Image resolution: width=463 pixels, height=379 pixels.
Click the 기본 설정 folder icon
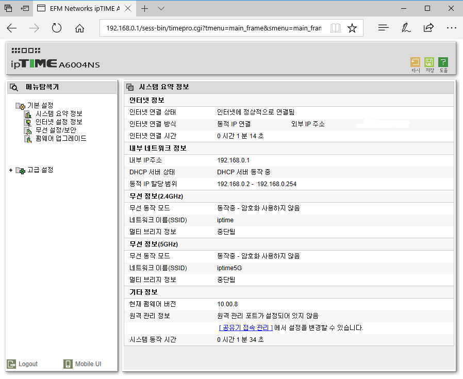[x=21, y=106]
